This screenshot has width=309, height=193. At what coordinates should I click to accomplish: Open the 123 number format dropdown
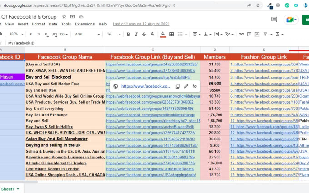pos(64,34)
